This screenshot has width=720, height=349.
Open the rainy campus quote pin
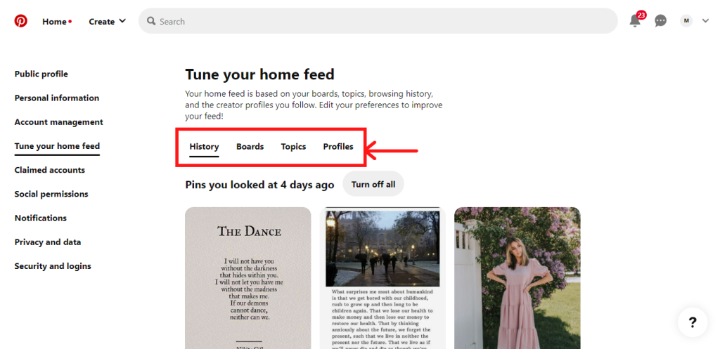pyautogui.click(x=382, y=278)
